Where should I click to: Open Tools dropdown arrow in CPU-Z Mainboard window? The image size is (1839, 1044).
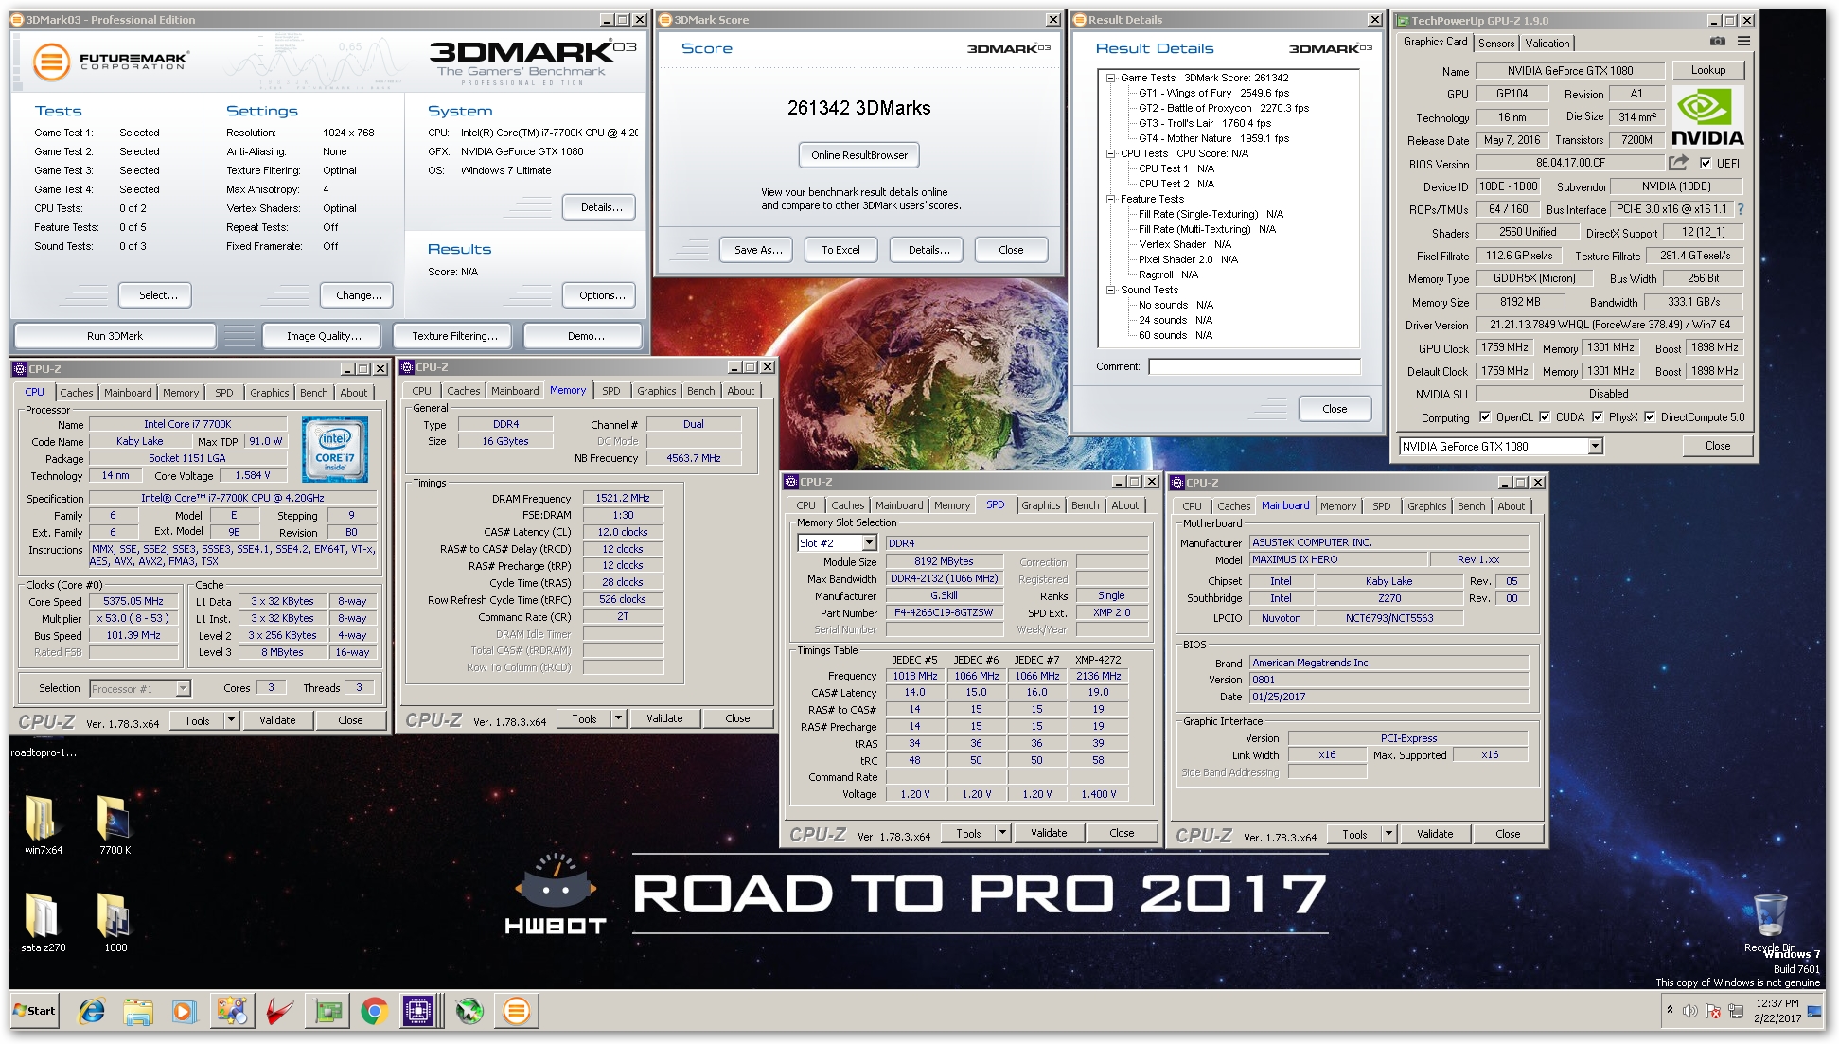point(1388,834)
